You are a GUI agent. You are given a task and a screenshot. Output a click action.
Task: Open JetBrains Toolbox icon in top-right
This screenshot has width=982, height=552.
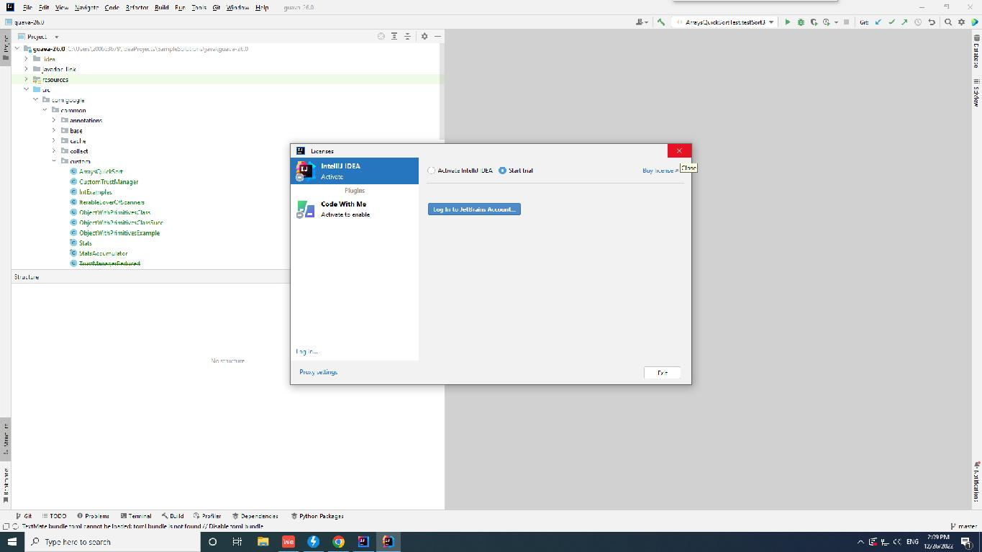(x=974, y=22)
